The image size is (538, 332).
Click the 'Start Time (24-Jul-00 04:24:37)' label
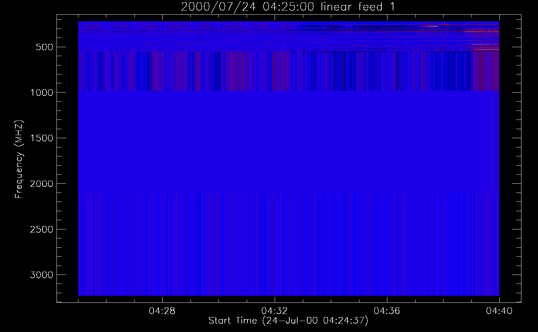coord(288,321)
